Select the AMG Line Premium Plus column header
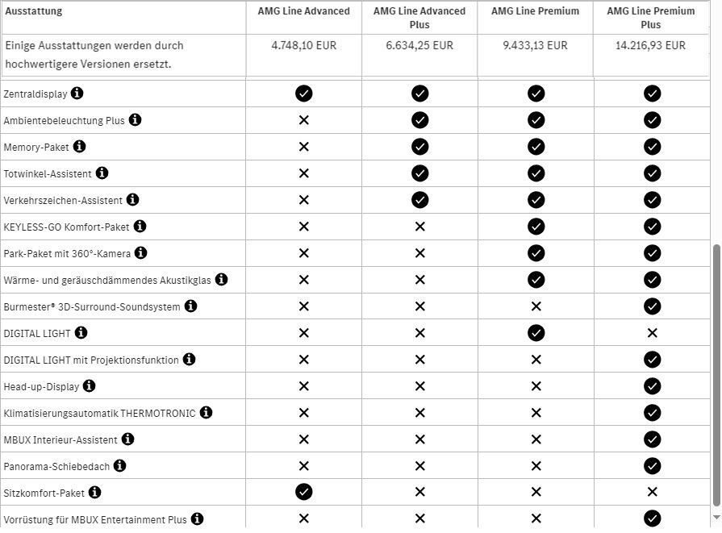Image resolution: width=722 pixels, height=533 pixels. click(x=651, y=18)
